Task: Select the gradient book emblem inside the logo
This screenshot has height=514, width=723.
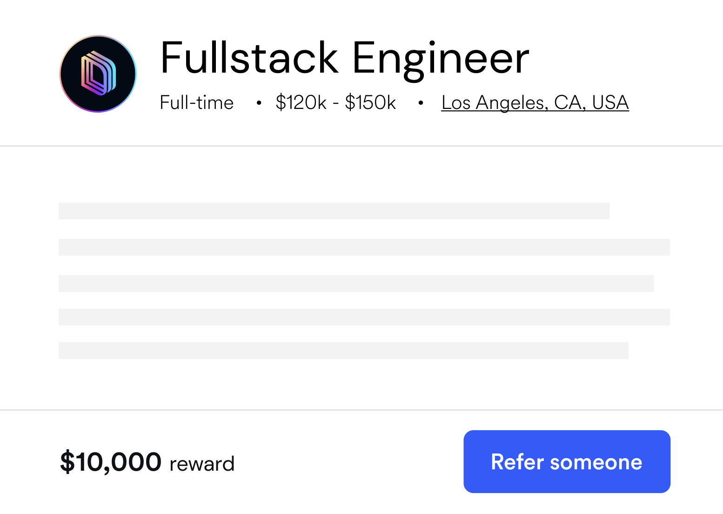Action: tap(98, 74)
